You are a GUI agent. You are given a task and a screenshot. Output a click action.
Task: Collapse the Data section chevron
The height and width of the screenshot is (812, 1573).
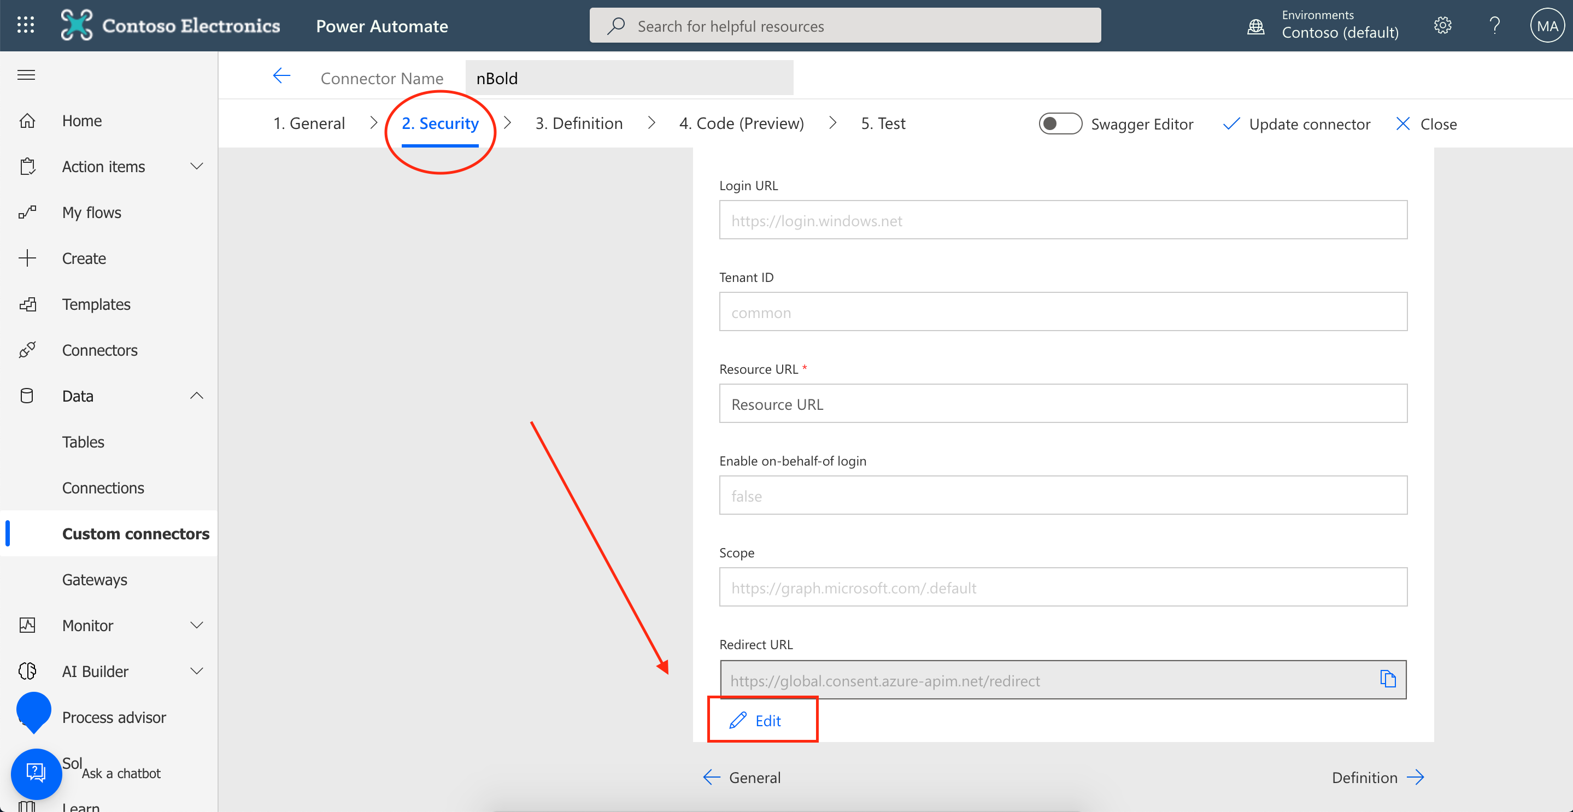pyautogui.click(x=197, y=396)
